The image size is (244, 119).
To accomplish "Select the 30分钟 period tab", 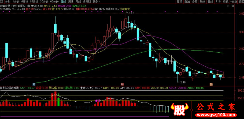I will pos(44,2).
